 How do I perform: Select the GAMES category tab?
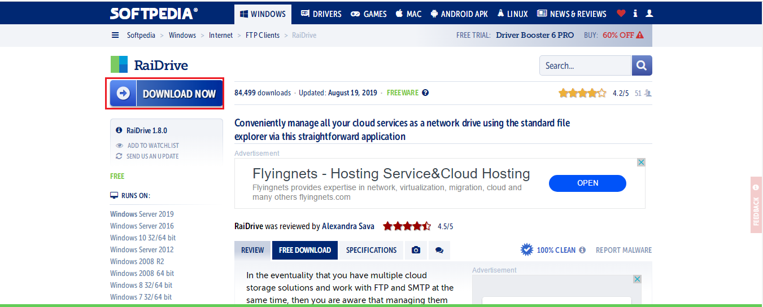pyautogui.click(x=369, y=14)
